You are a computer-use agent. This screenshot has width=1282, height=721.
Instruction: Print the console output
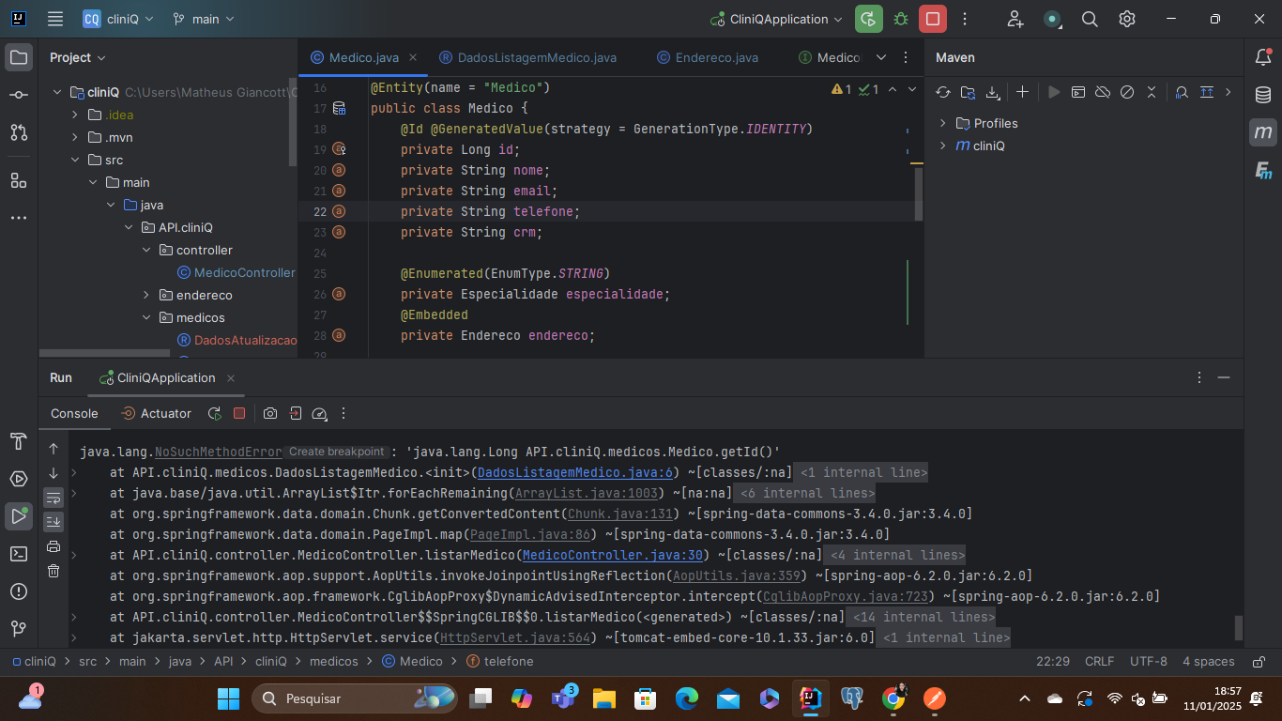pos(53,546)
